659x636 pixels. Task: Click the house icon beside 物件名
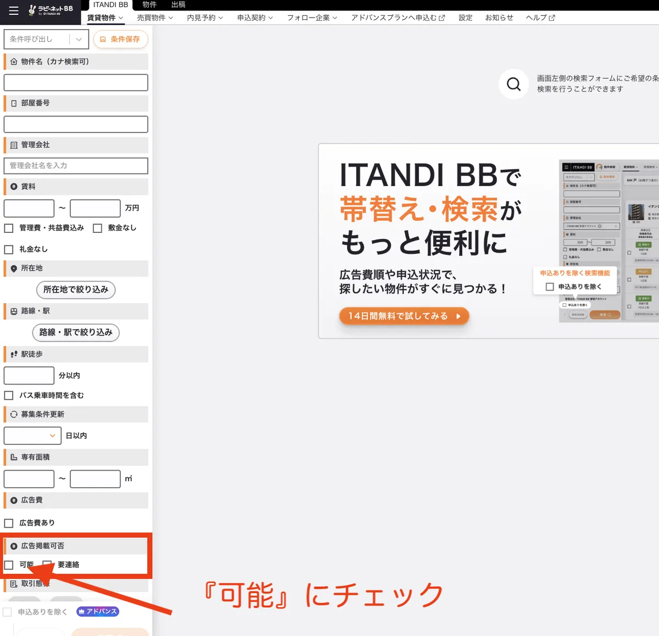pyautogui.click(x=14, y=62)
